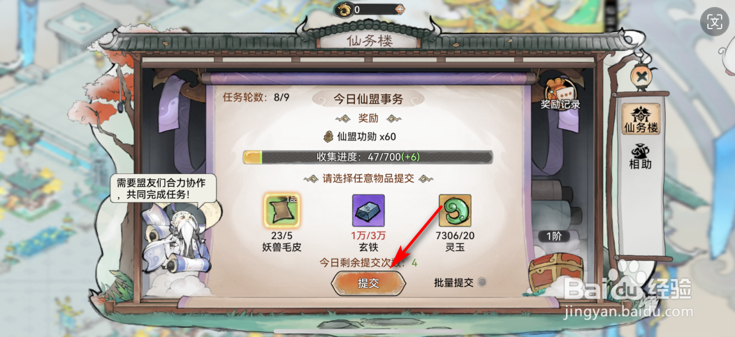The width and height of the screenshot is (735, 337).
Task: Switch to the 仙务楼 tab
Action: point(641,119)
